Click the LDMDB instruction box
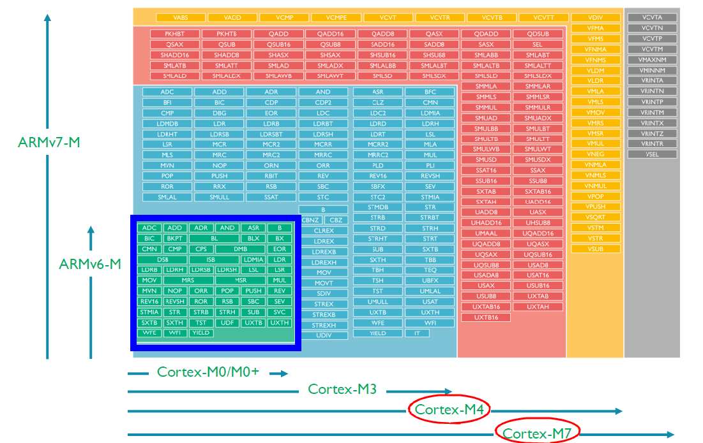Image resolution: width=703 pixels, height=443 pixels. (167, 124)
